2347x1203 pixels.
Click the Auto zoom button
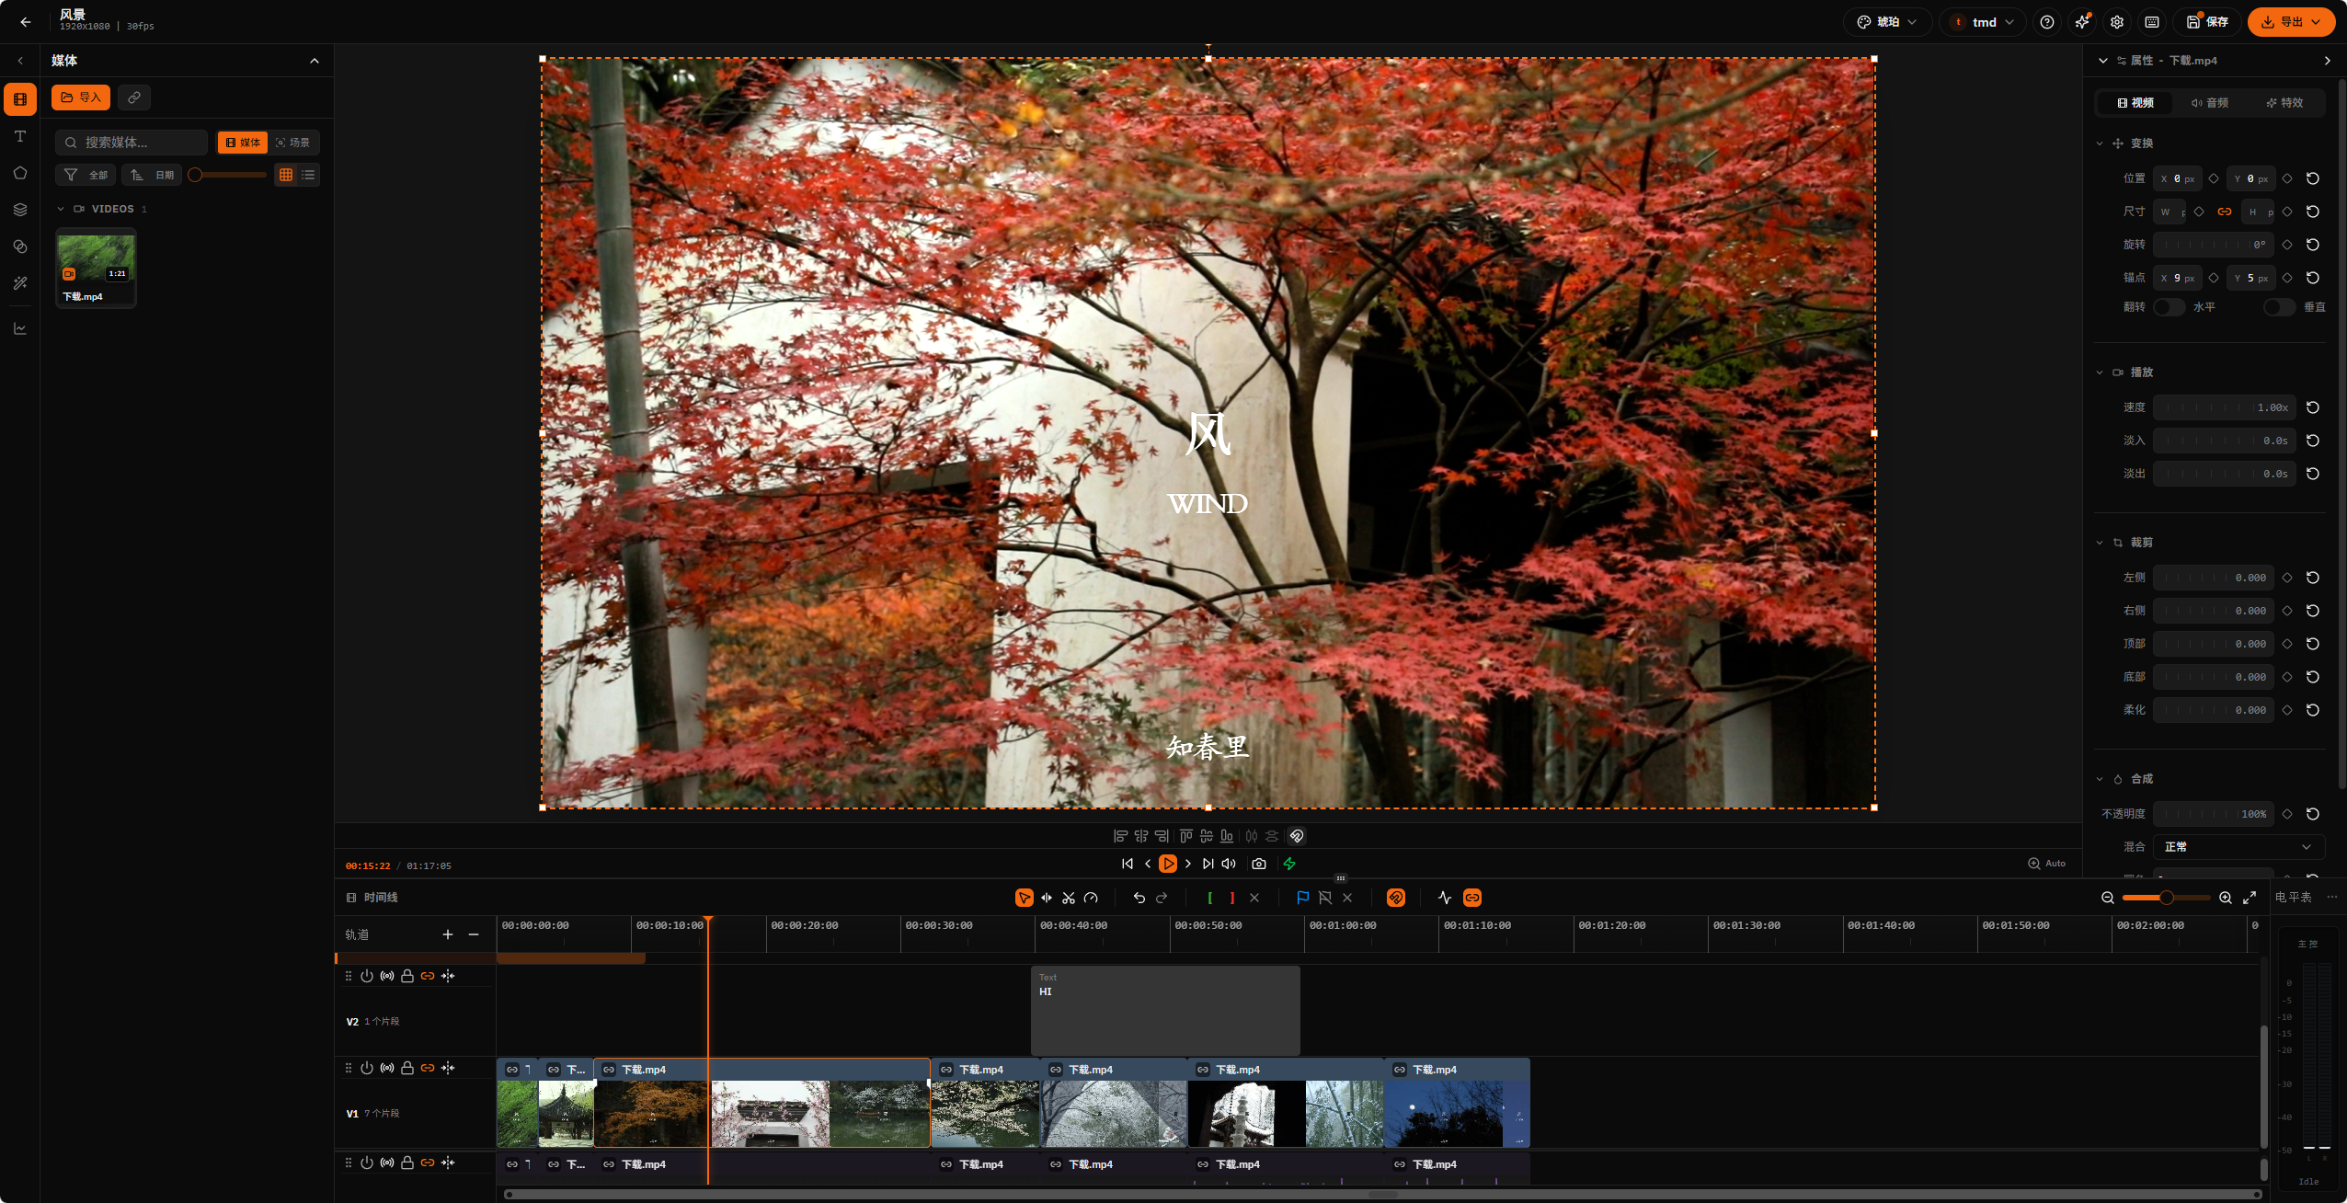(x=2047, y=864)
